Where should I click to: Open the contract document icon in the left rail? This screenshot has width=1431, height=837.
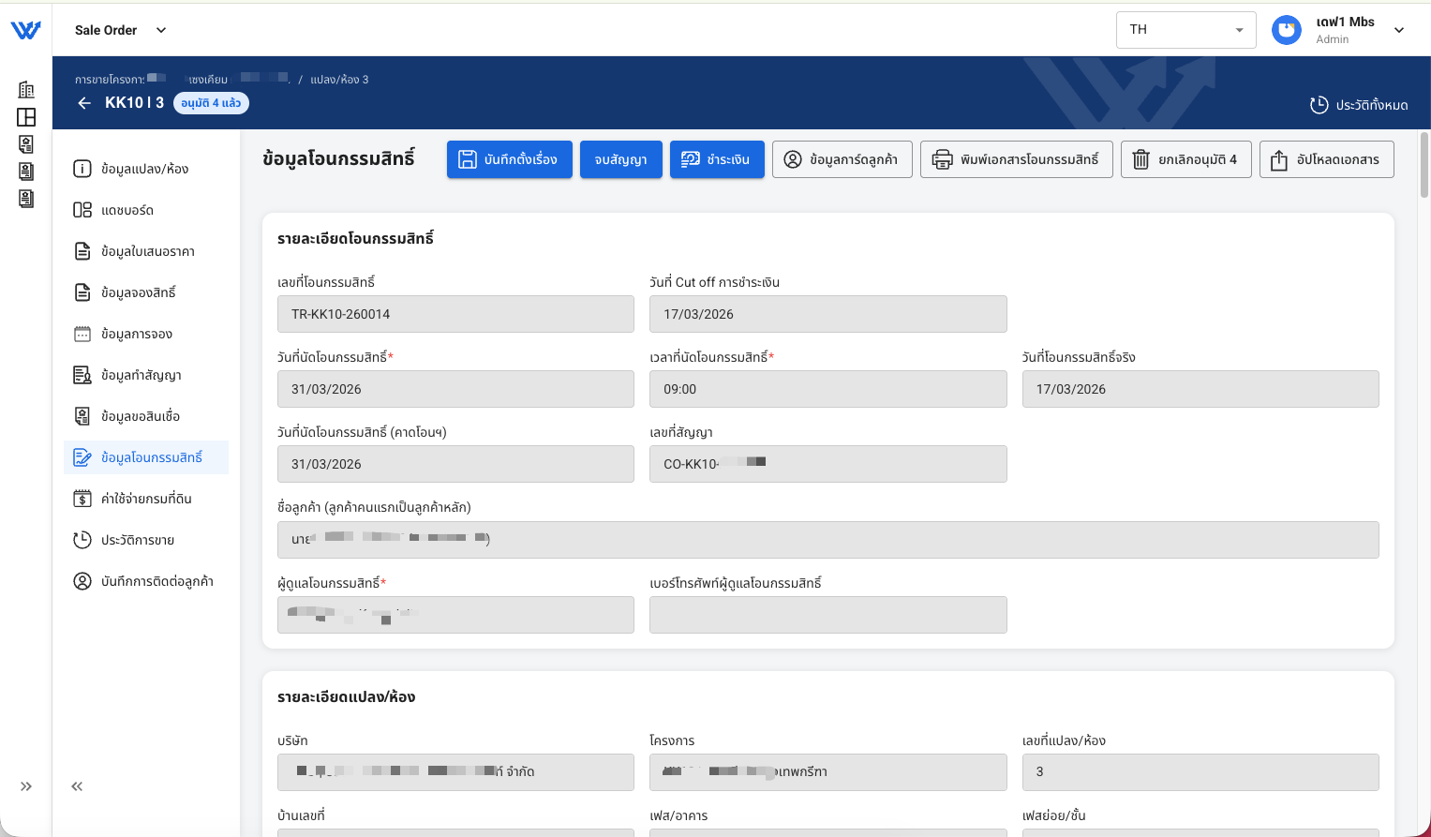pos(25,171)
